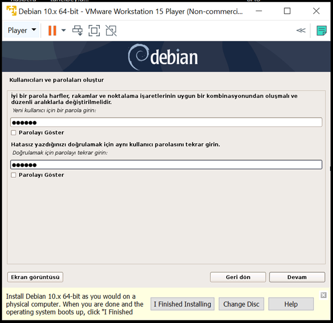The width and height of the screenshot is (333, 323).
Task: Pause the virtual machine with the orange button
Action: pyautogui.click(x=52, y=30)
